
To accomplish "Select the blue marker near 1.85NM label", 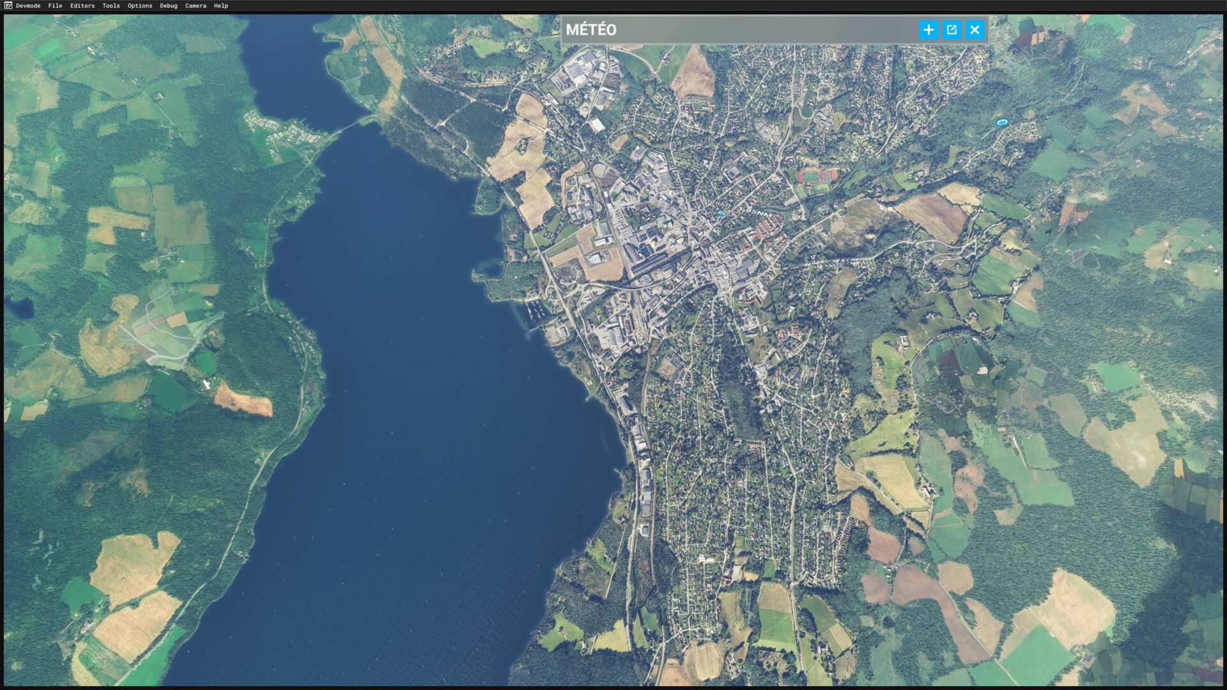I will 722,213.
